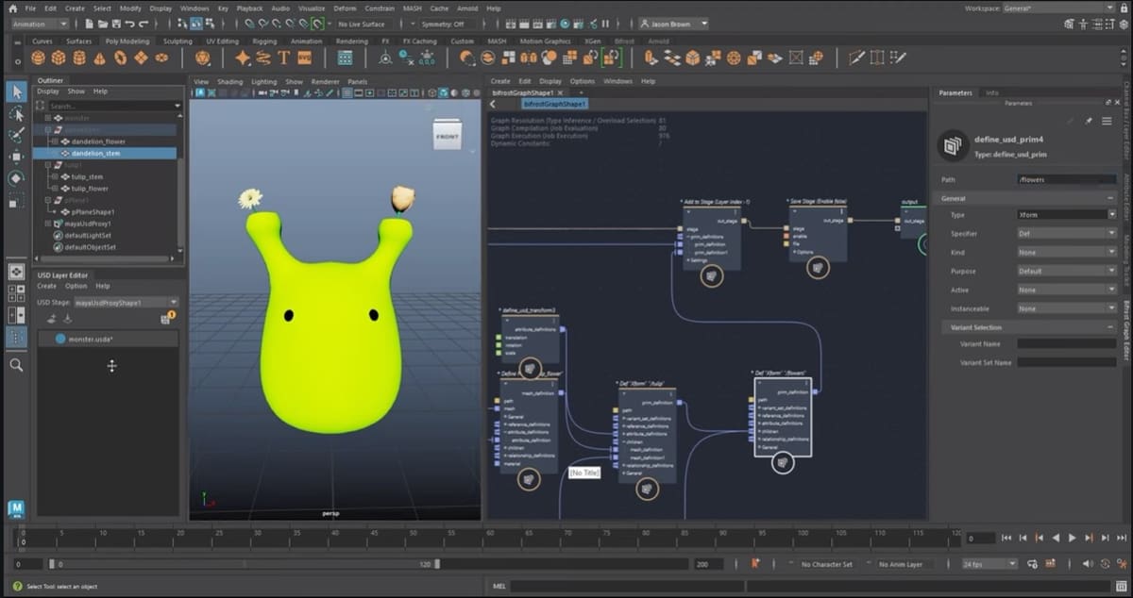Click the Play forwards button
Image resolution: width=1133 pixels, height=598 pixels.
tap(1072, 538)
